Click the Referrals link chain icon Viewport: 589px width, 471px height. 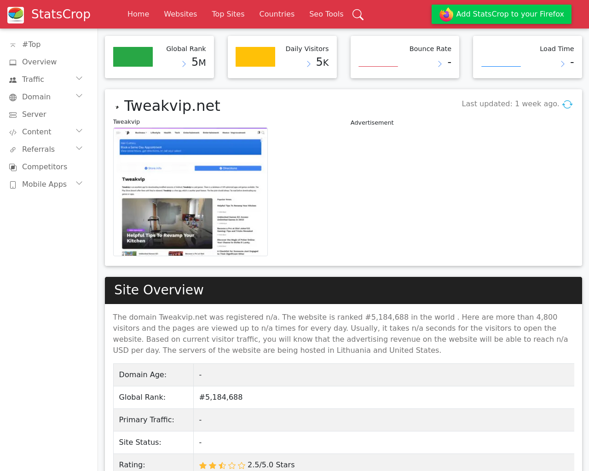pyautogui.click(x=13, y=149)
